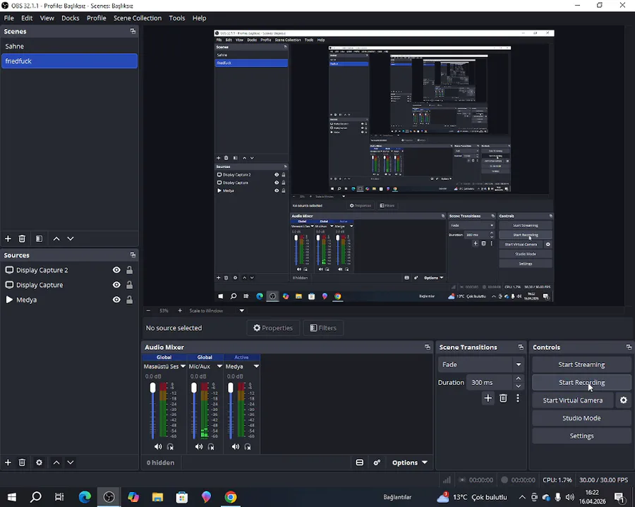Hide the Display Capture 2 source
The width and height of the screenshot is (635, 507).
pyautogui.click(x=116, y=270)
